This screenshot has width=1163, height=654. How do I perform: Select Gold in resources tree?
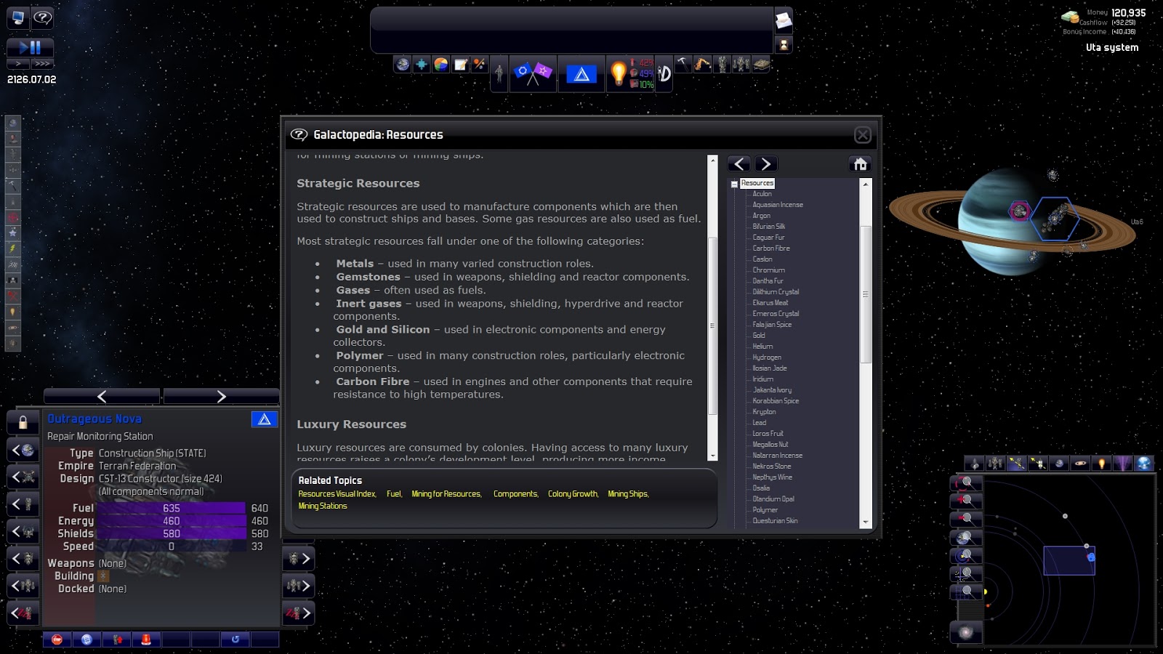pyautogui.click(x=759, y=336)
